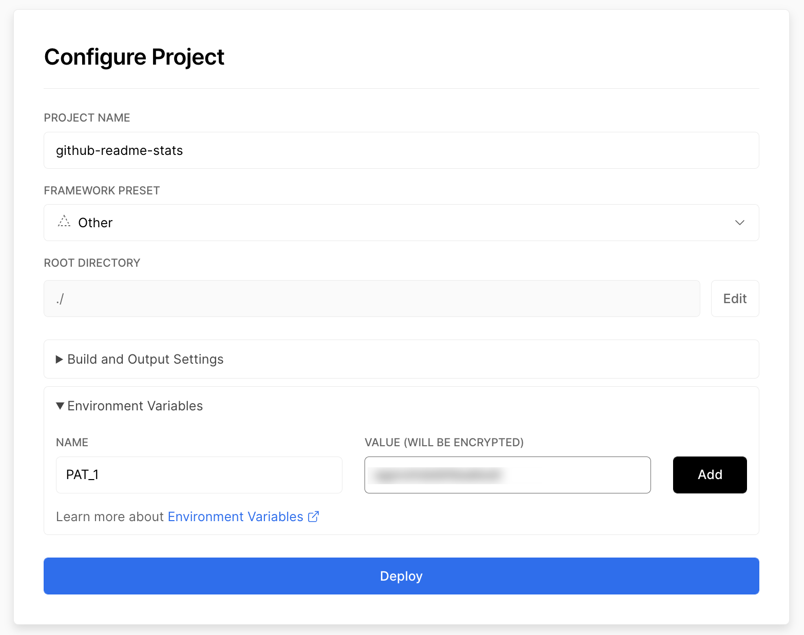This screenshot has height=635, width=804.
Task: Click the disabled root directory path field
Action: tap(372, 299)
